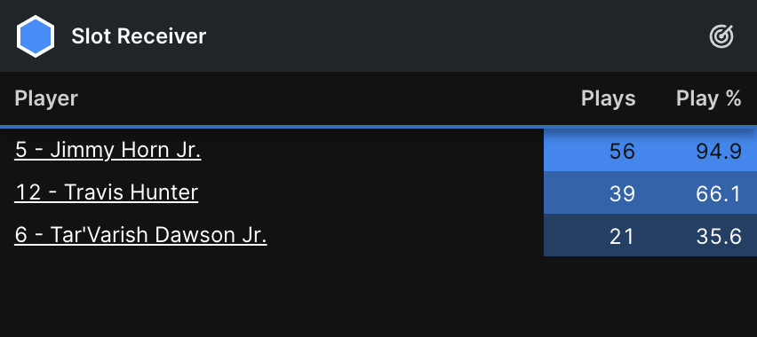Sort by the Player column header

click(46, 98)
